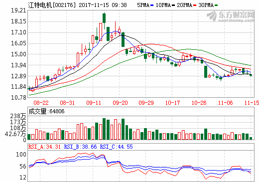The height and width of the screenshot is (182, 259).
Task: Click the 11.84 price axis label
Action: 18,87
